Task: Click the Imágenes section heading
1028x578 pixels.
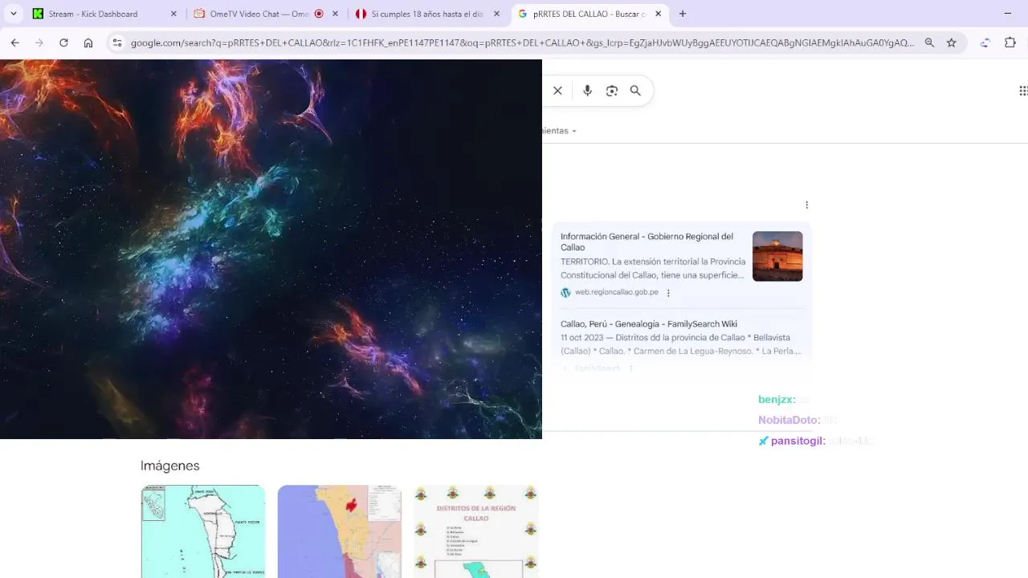Action: click(x=170, y=466)
